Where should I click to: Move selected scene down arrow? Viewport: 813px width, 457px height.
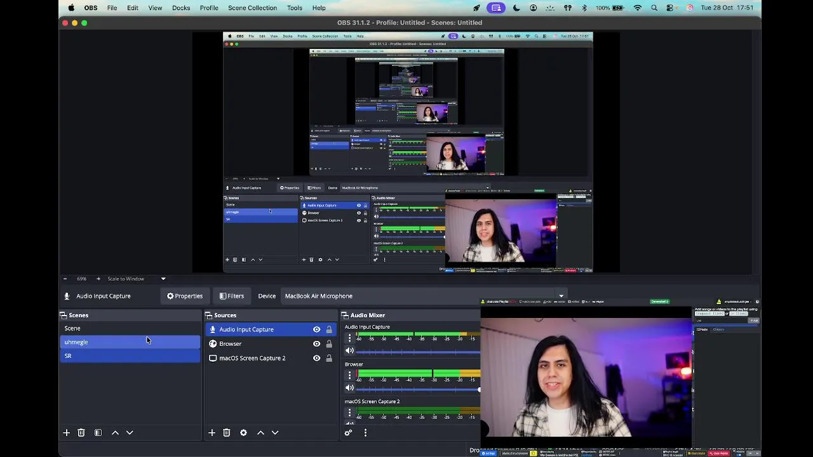(130, 432)
